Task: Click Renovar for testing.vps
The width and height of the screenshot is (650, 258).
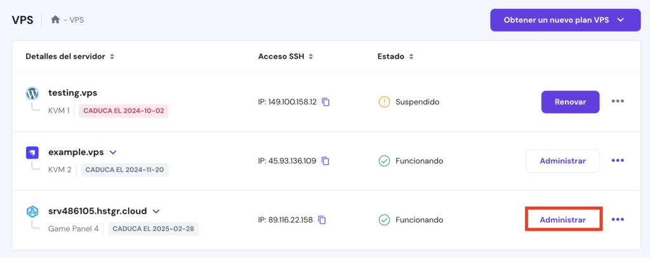Action: (x=570, y=102)
